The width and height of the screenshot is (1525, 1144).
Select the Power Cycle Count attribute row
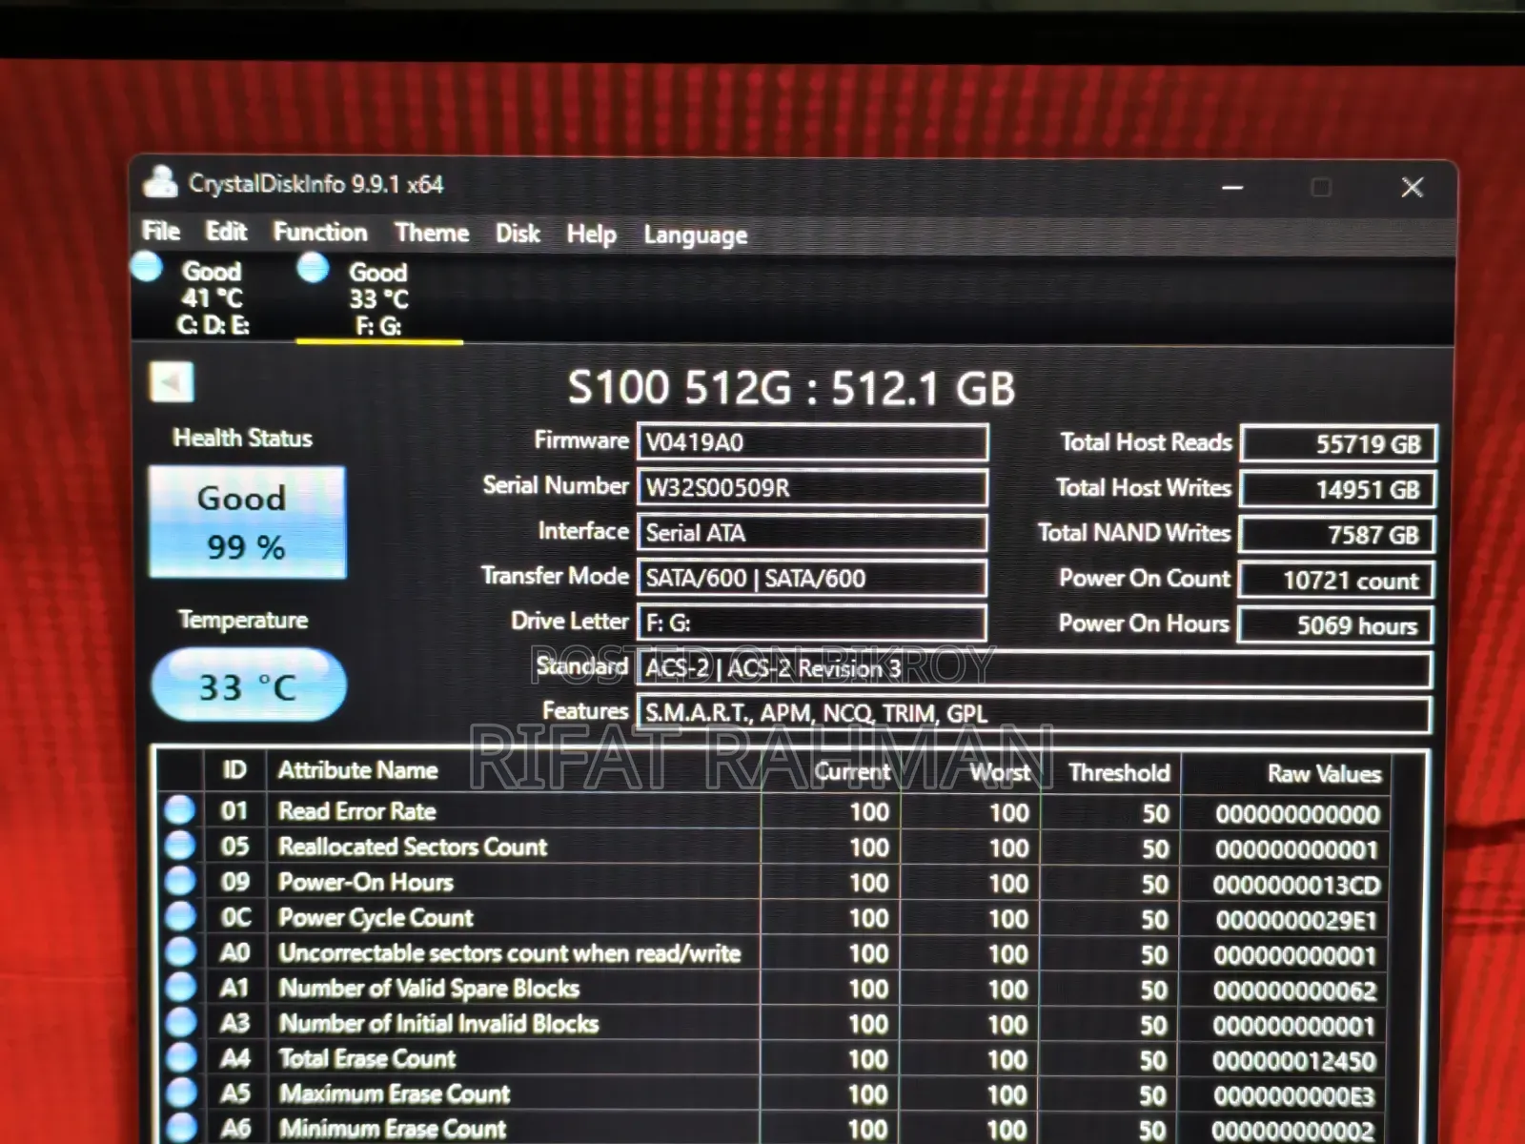click(774, 917)
